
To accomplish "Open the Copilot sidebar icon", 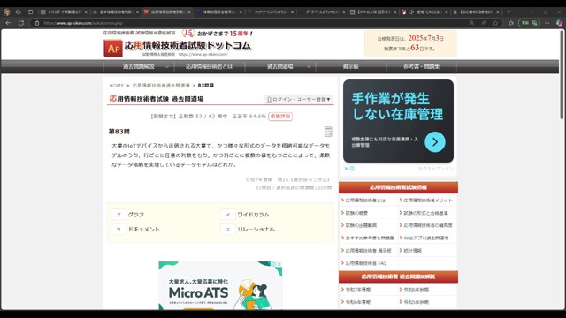I will tap(559, 23).
